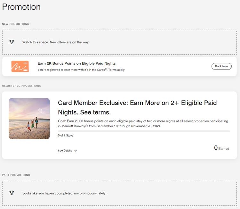Click the Goal description paragraph
The image size is (240, 209).
coord(143,123)
